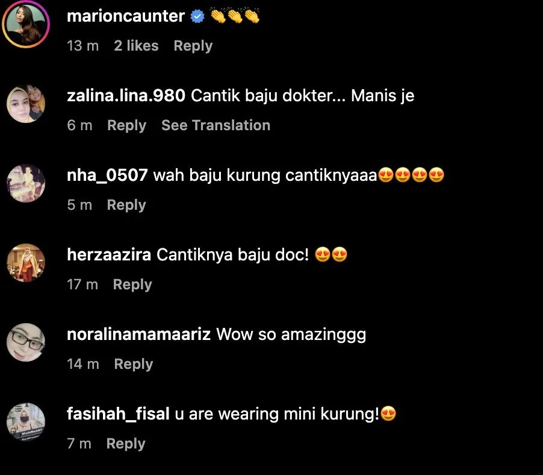The height and width of the screenshot is (475, 543).
Task: Open the marioncaunter username link
Action: tap(126, 16)
